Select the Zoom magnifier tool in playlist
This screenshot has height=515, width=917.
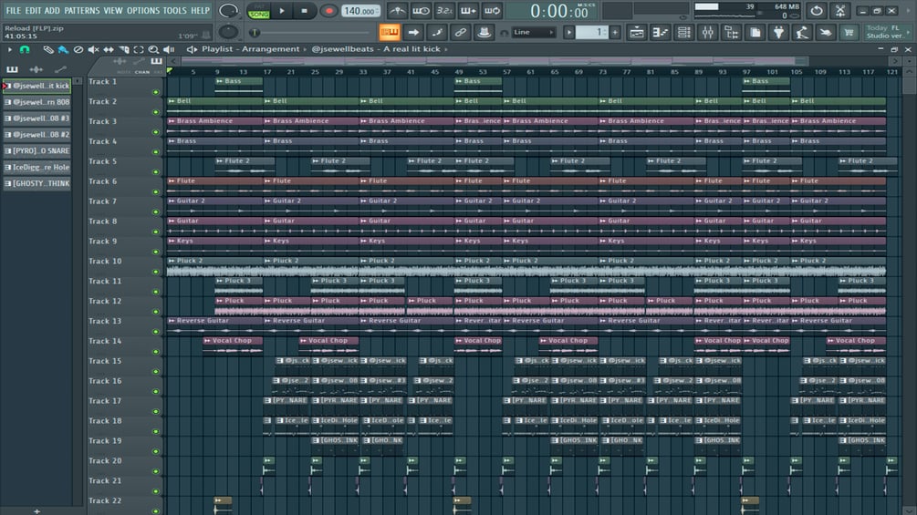[153, 49]
